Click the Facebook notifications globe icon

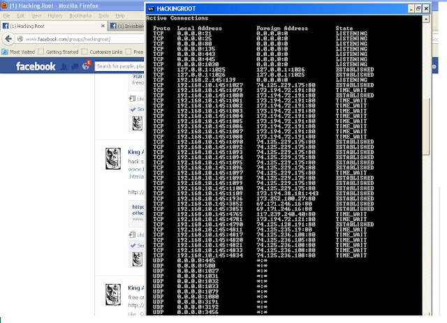86,66
